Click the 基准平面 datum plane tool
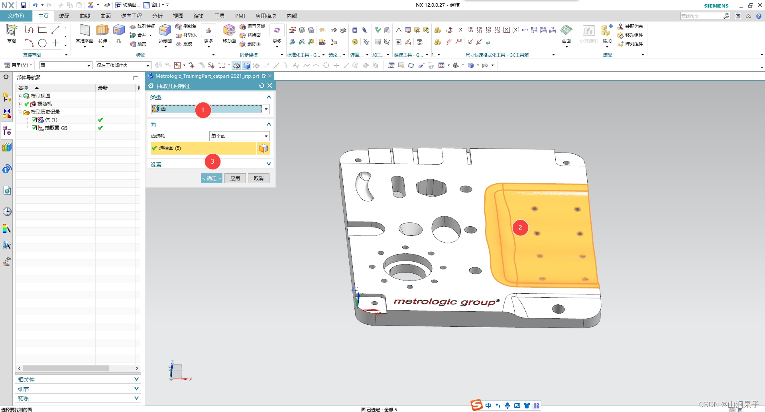 85,34
